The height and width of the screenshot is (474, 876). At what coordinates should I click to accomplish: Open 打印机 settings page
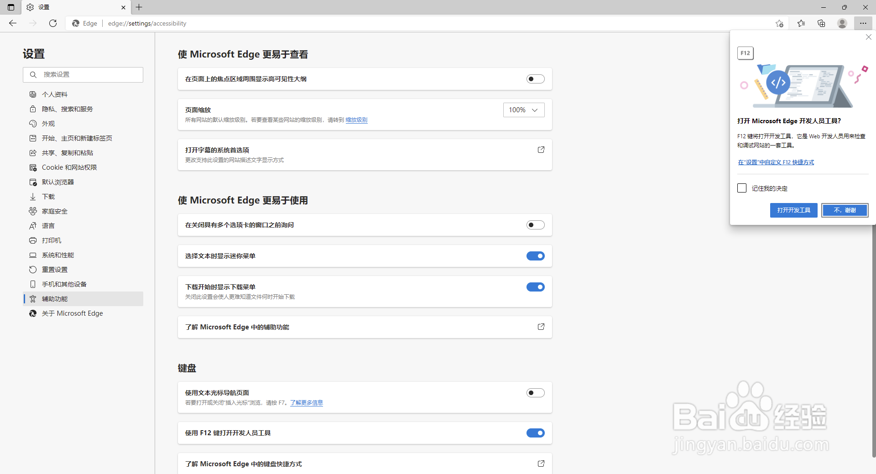coord(83,240)
